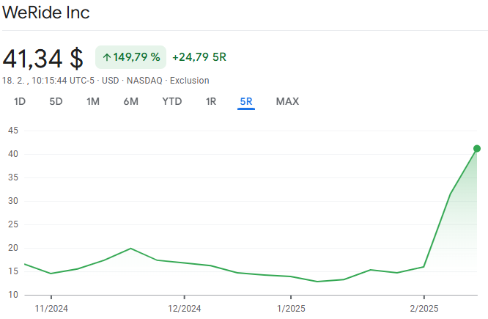Open the Exclusion disclaimer link
Screen dimensions: 488x319
point(190,81)
